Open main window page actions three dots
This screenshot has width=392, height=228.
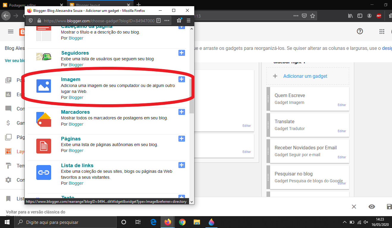(296, 16)
